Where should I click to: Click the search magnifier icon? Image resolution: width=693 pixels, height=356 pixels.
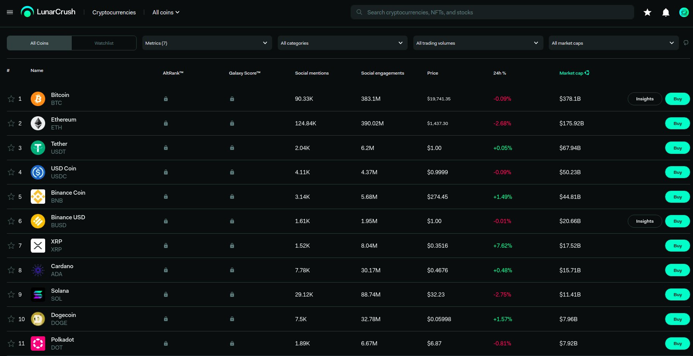pyautogui.click(x=359, y=12)
